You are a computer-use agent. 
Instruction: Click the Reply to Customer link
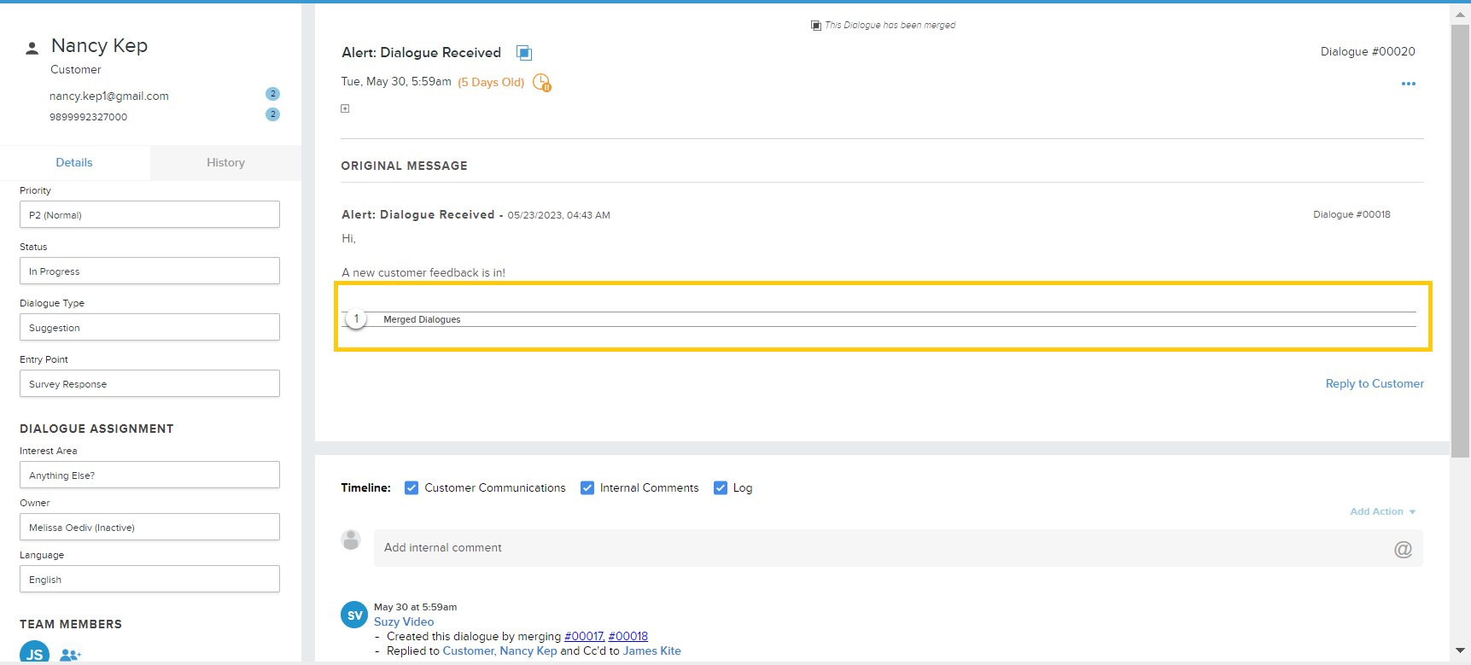click(x=1374, y=384)
